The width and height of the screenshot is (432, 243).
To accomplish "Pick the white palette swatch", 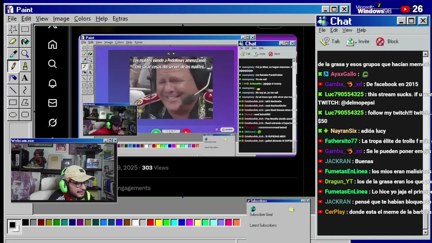I will [135, 222].
